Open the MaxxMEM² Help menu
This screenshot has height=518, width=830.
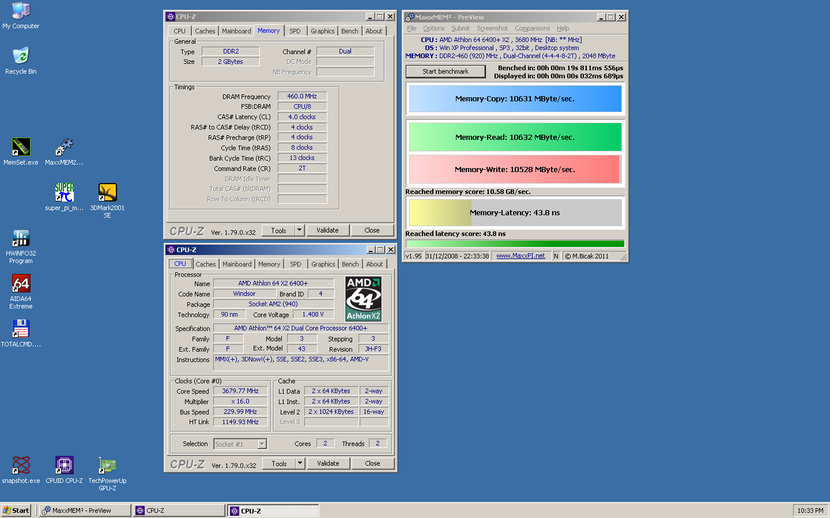tap(563, 28)
